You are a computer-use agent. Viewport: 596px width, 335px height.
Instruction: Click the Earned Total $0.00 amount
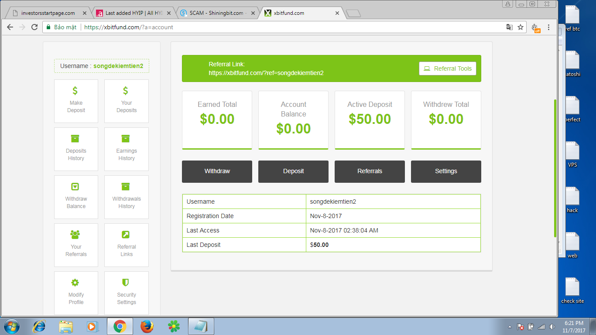[x=217, y=119]
